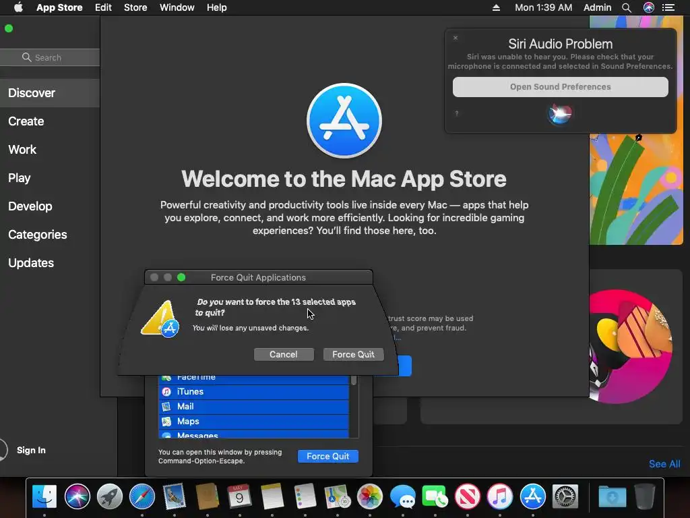Select the Categories sidebar tab
The width and height of the screenshot is (690, 518).
click(x=50, y=234)
